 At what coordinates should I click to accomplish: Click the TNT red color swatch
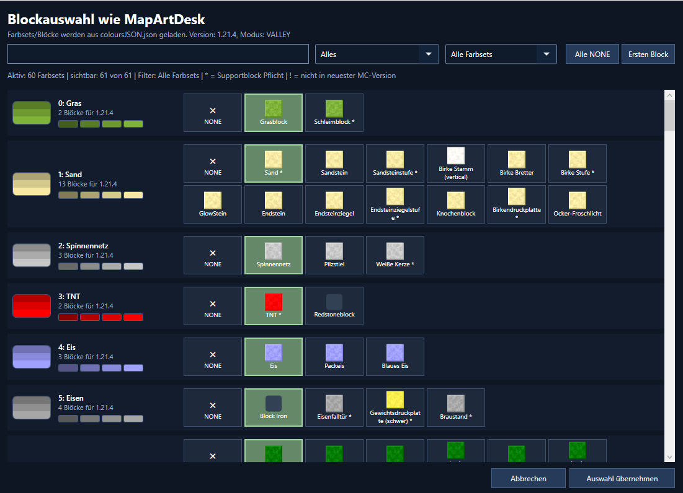pos(32,306)
